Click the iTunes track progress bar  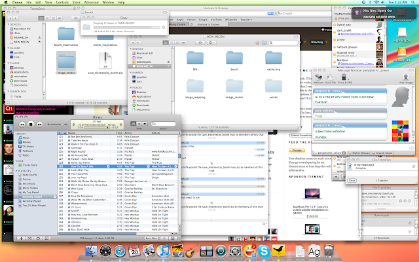pyautogui.click(x=98, y=128)
